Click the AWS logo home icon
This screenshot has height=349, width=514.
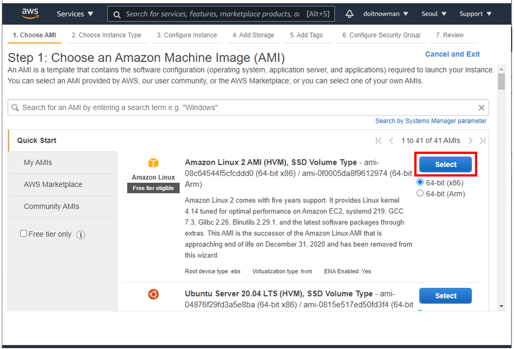[x=30, y=14]
